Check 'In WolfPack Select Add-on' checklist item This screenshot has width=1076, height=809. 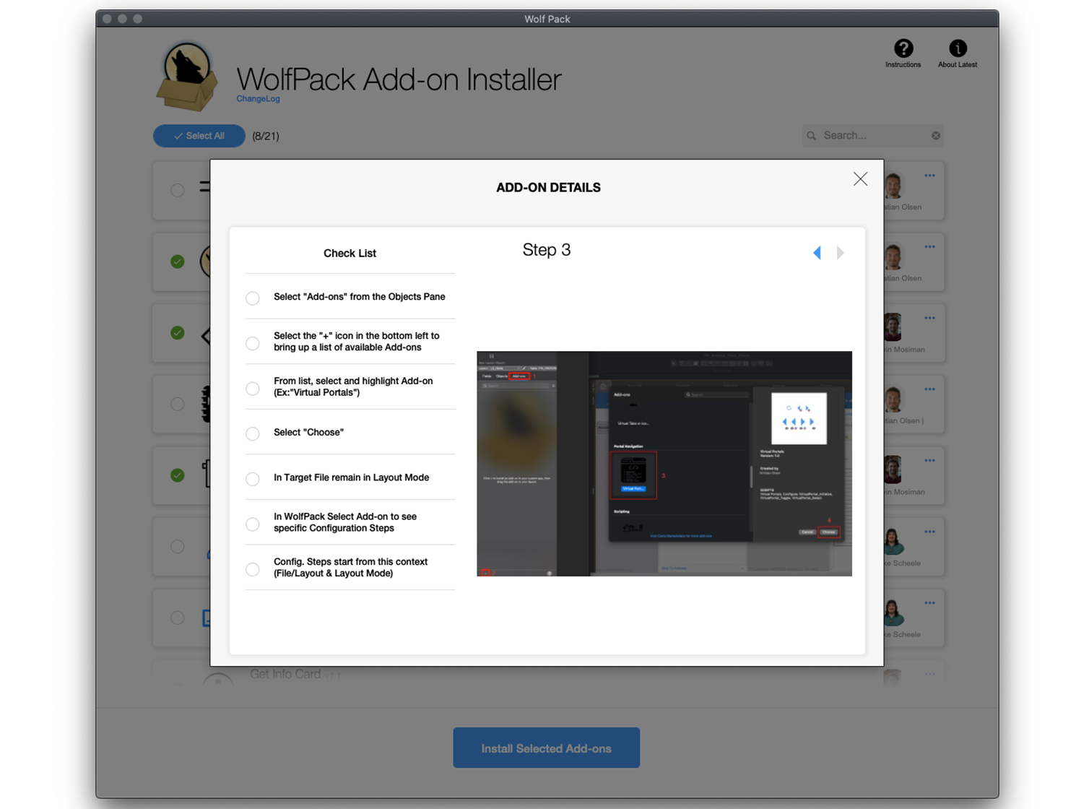pyautogui.click(x=253, y=524)
